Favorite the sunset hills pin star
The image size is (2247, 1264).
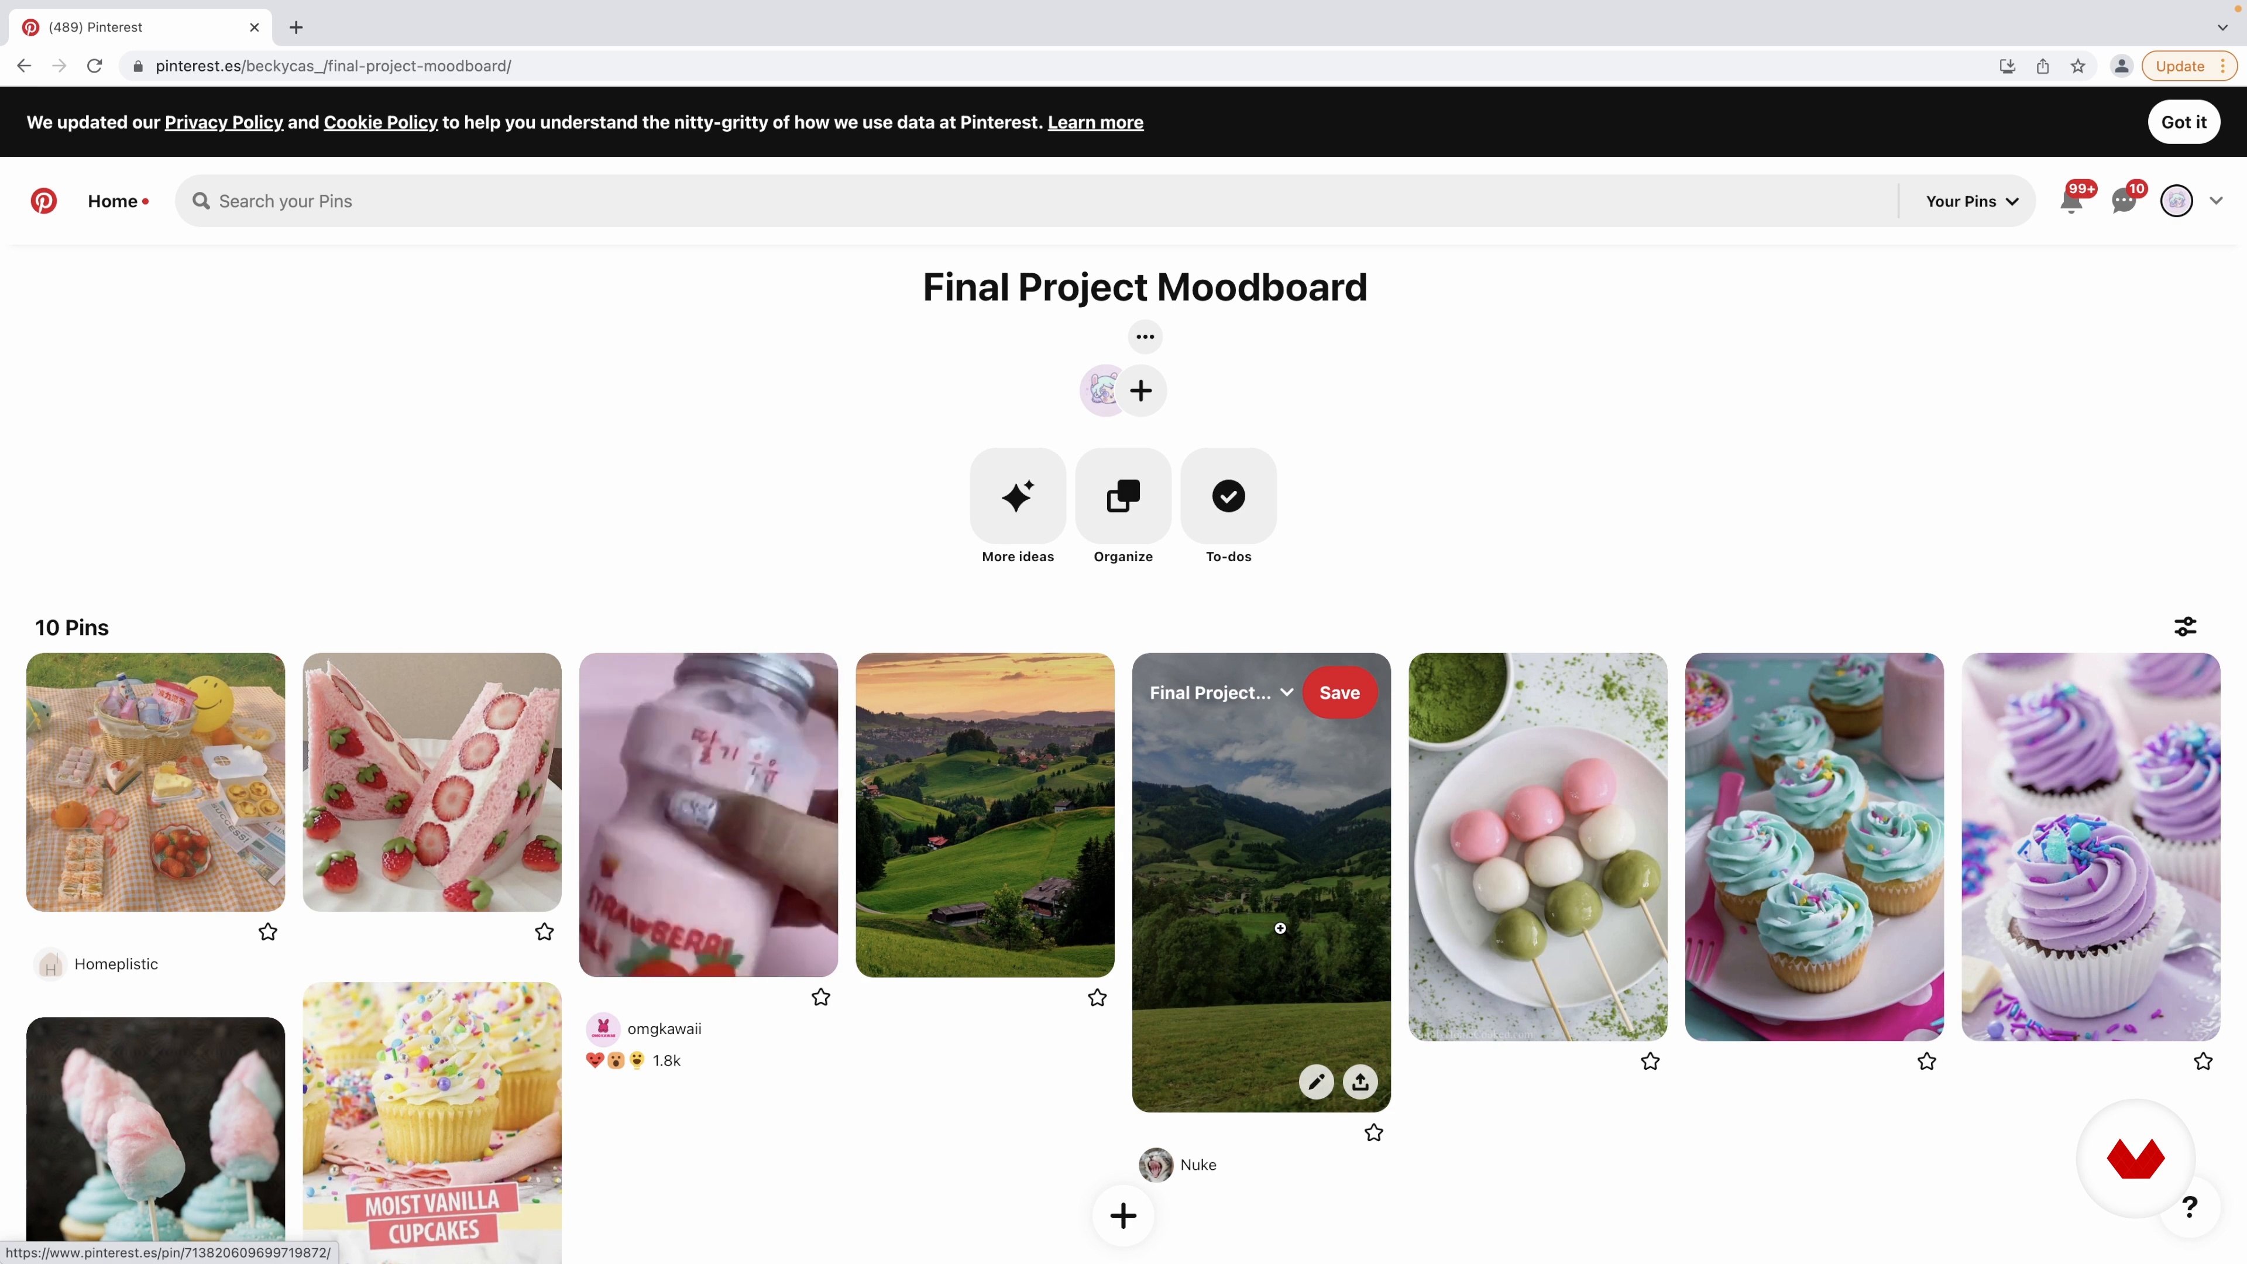[1097, 997]
